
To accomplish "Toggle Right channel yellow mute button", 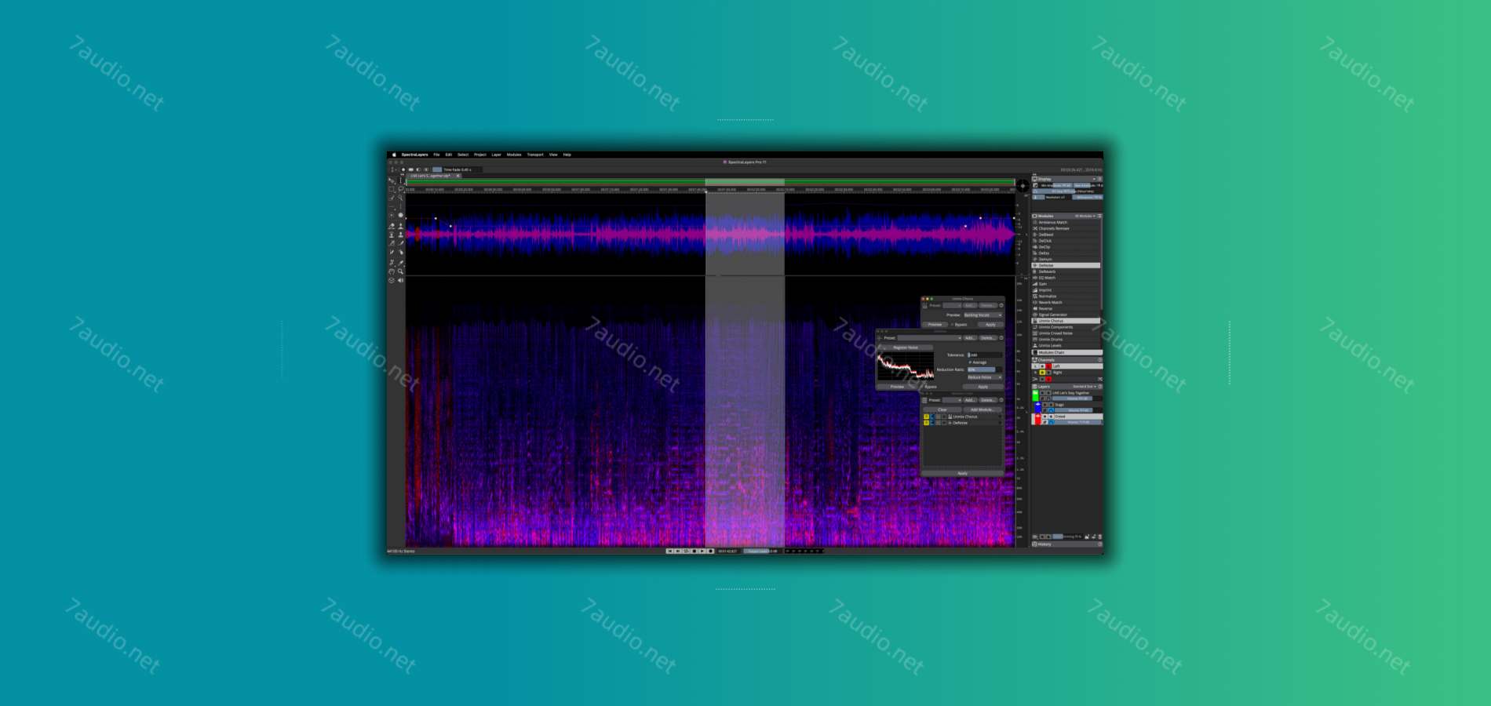I will click(1042, 373).
